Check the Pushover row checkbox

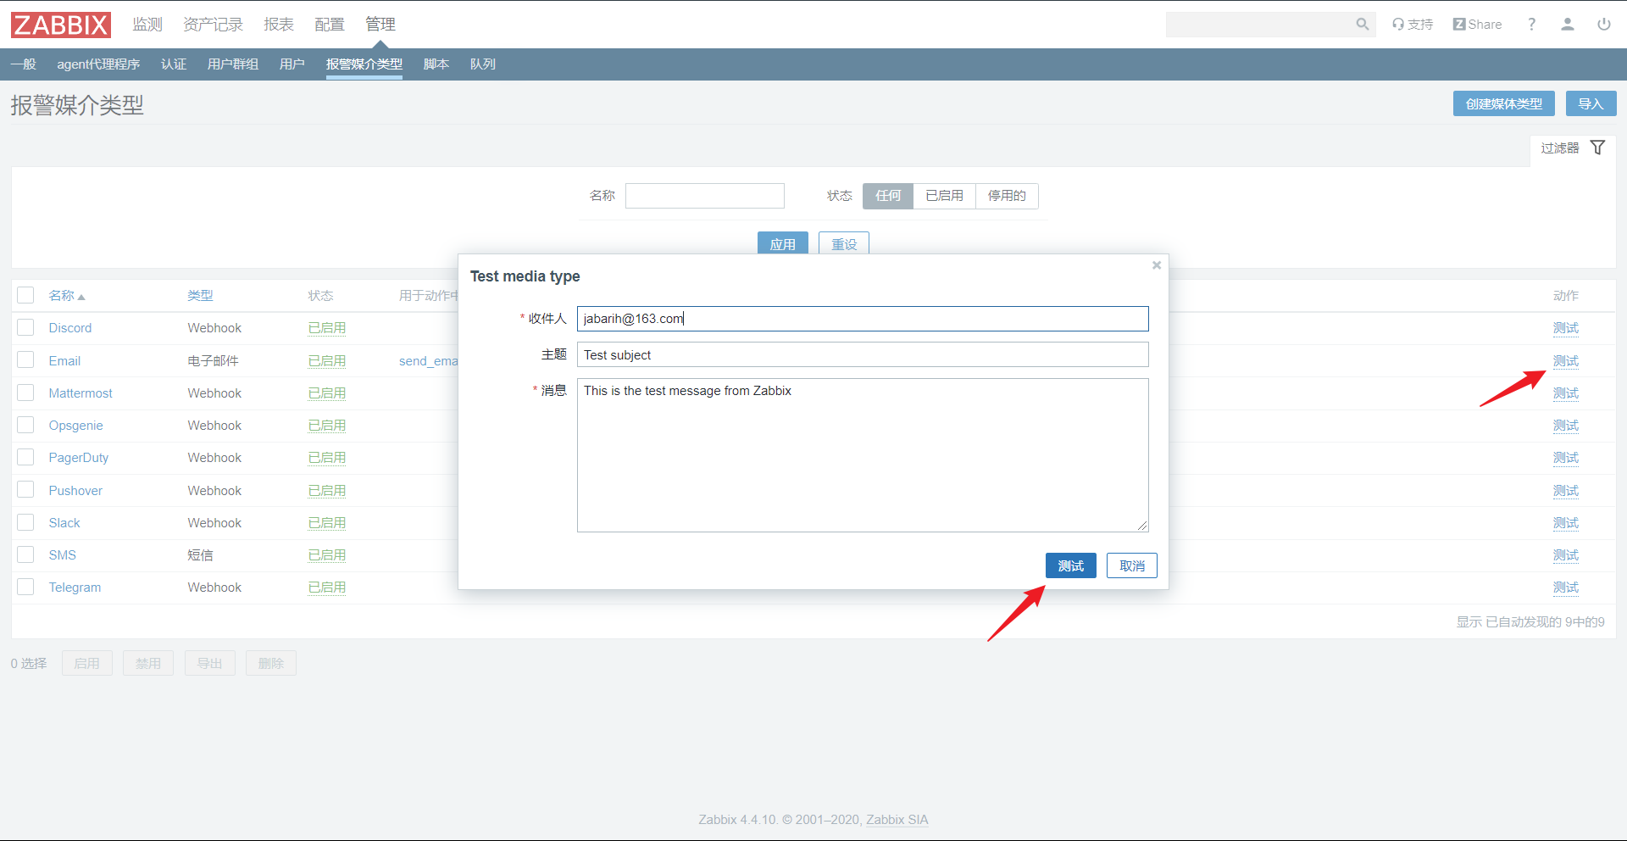25,490
